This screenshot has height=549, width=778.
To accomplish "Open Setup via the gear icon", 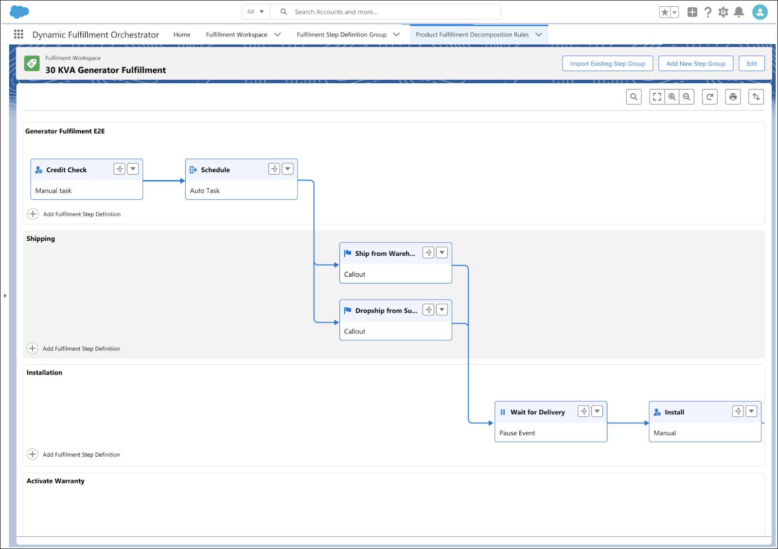I will click(x=724, y=11).
